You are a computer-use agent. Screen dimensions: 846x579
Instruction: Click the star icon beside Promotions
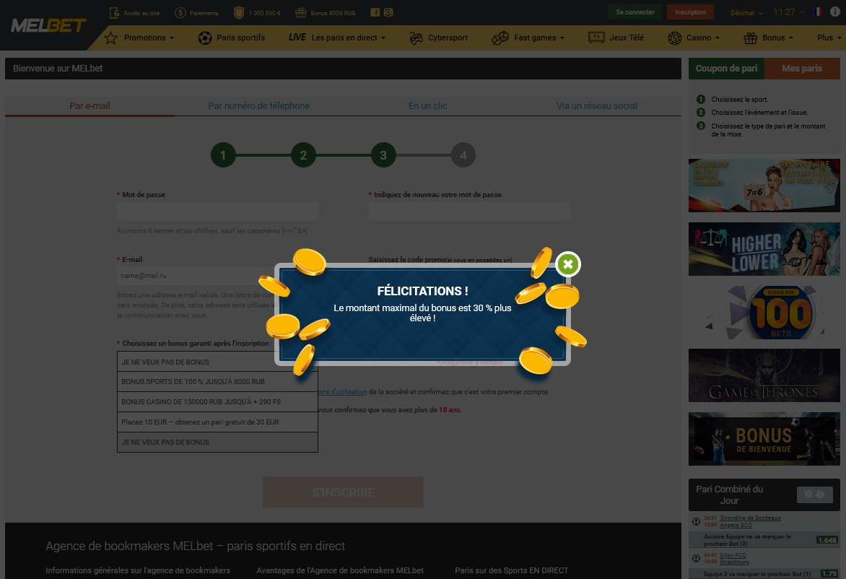click(110, 38)
